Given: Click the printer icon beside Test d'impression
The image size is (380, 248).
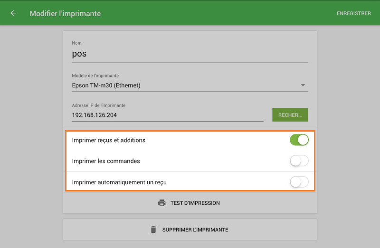Looking at the screenshot, I should tap(161, 203).
